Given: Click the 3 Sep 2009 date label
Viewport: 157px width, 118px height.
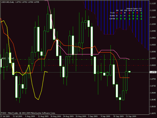Looking at the screenshot, I should tap(93, 116).
